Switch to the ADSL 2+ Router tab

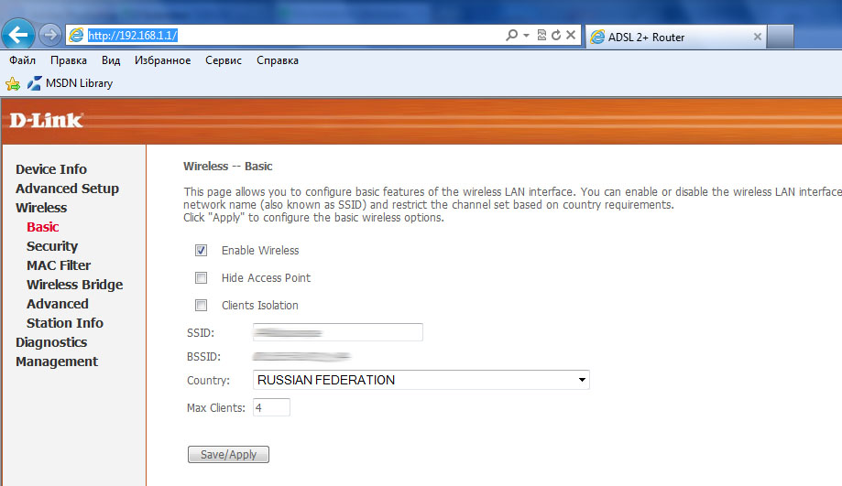(x=673, y=37)
